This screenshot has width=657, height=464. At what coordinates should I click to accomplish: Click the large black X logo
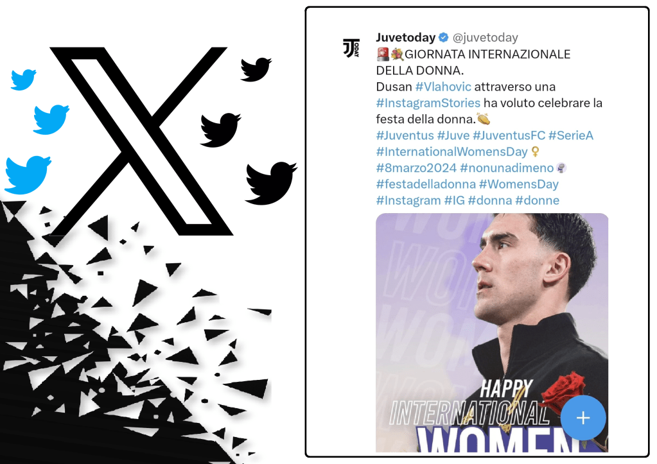point(141,141)
